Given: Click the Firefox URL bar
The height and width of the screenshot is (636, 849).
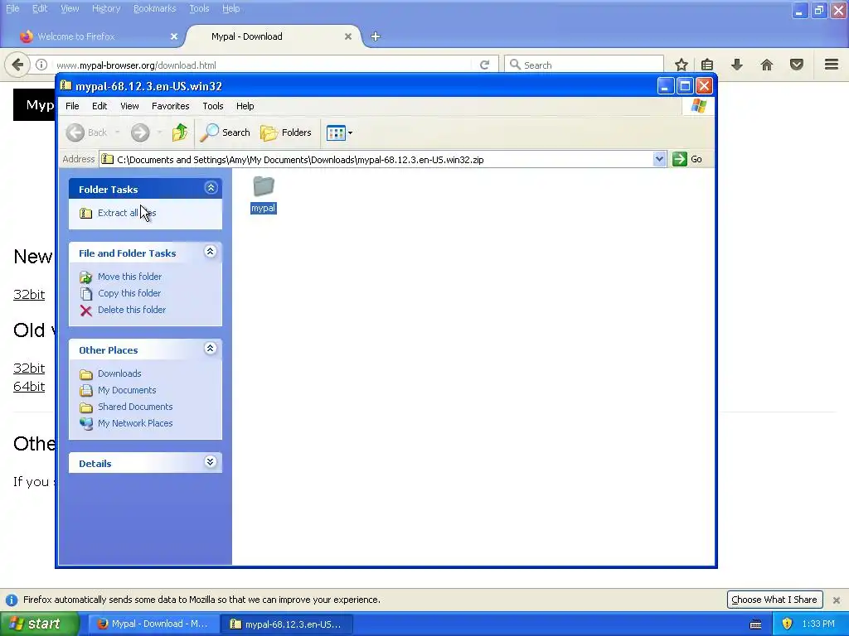Looking at the screenshot, I should pyautogui.click(x=260, y=65).
